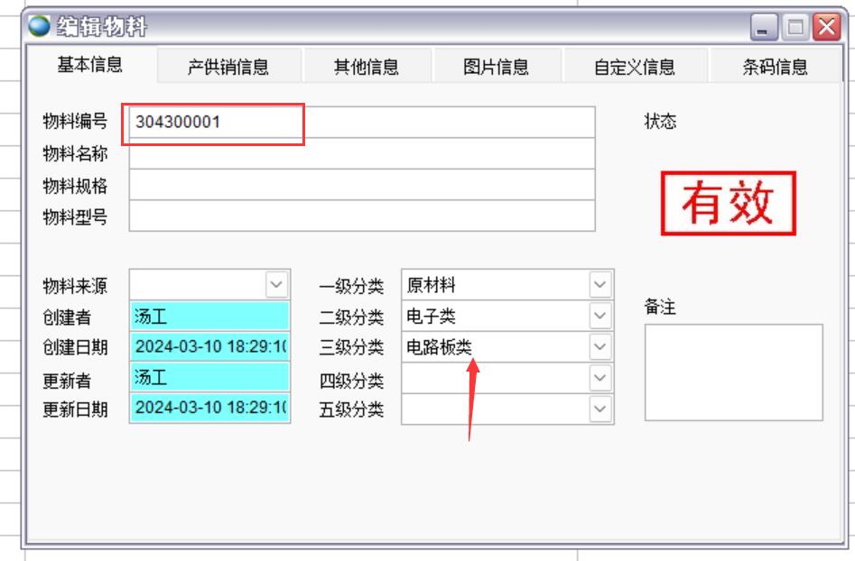Click the 物料名称 text field
This screenshot has width=855, height=561.
pyautogui.click(x=361, y=154)
